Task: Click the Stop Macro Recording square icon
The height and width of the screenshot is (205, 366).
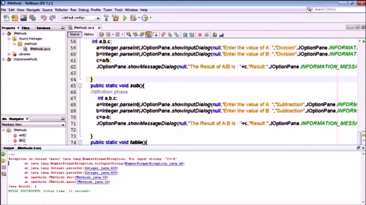Action: (206, 35)
